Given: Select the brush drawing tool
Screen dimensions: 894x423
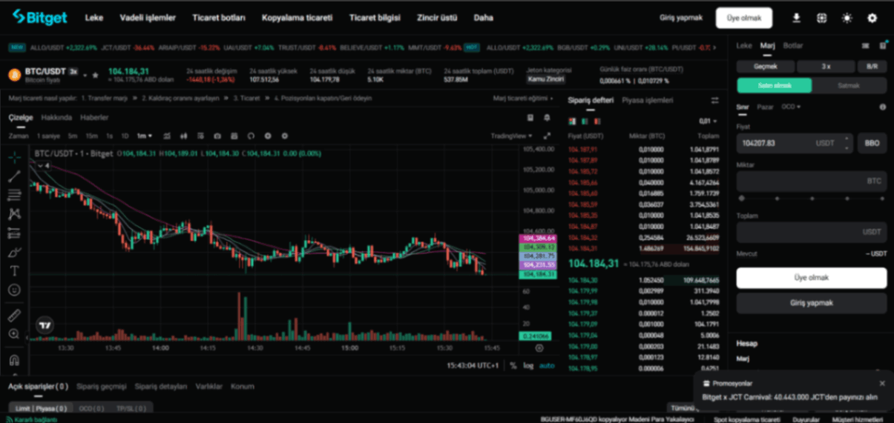Looking at the screenshot, I should pos(14,253).
